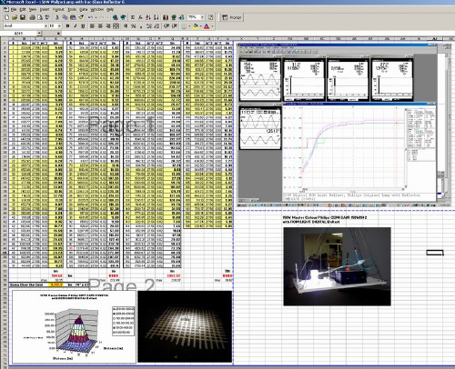Run the Spelling check icon
This screenshot has width=455, height=369.
point(47,17)
